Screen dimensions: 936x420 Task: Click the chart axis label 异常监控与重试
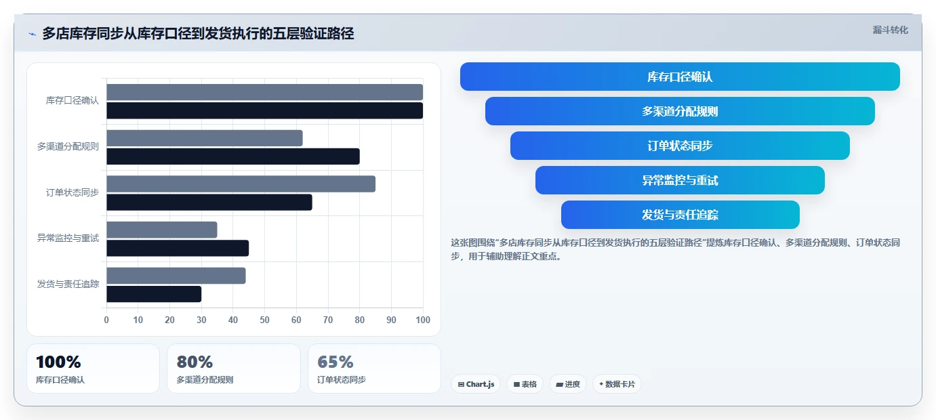[x=68, y=238]
